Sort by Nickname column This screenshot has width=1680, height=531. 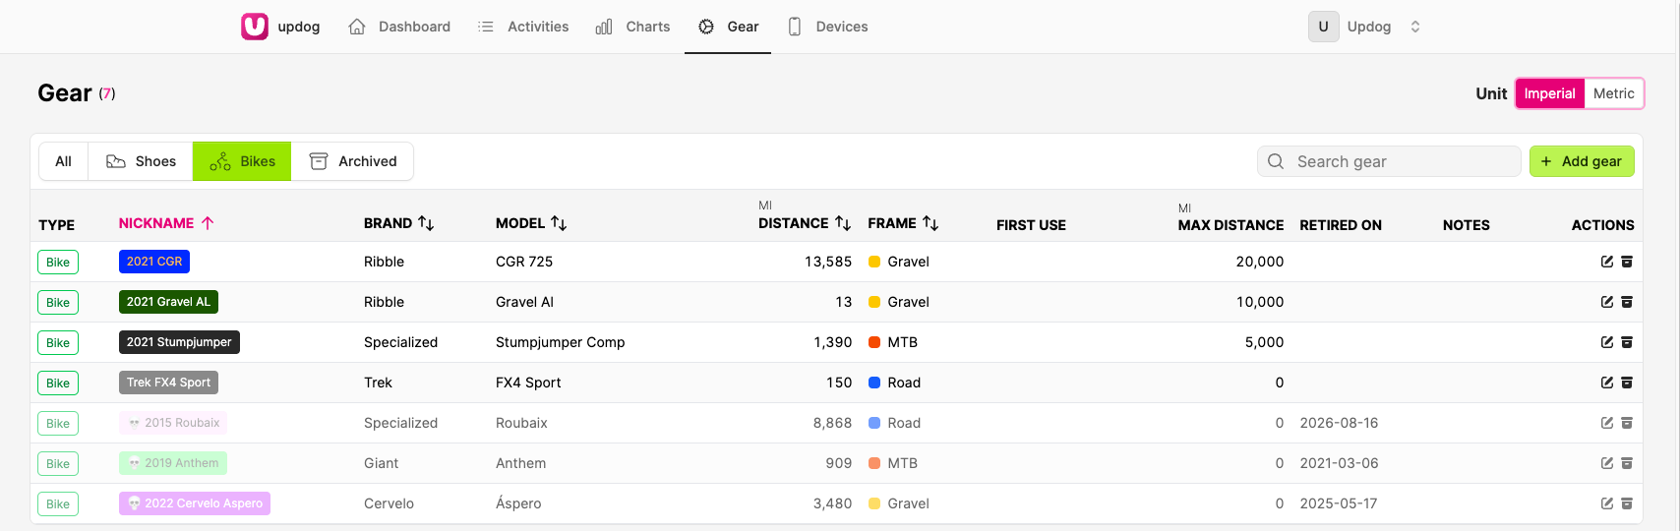pyautogui.click(x=166, y=223)
